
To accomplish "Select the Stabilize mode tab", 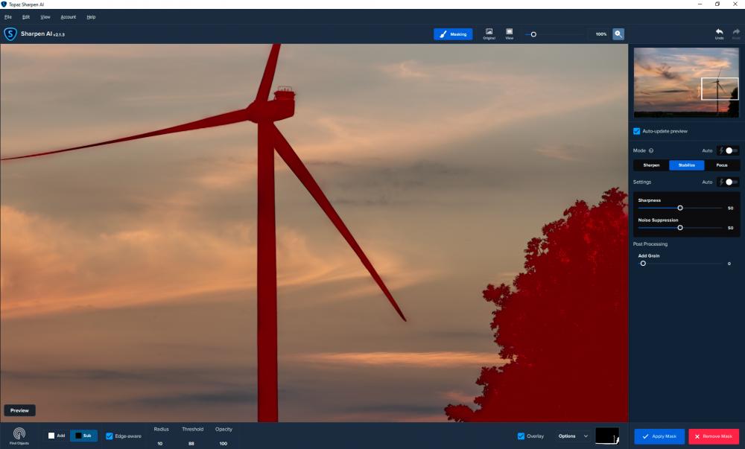I will [687, 165].
